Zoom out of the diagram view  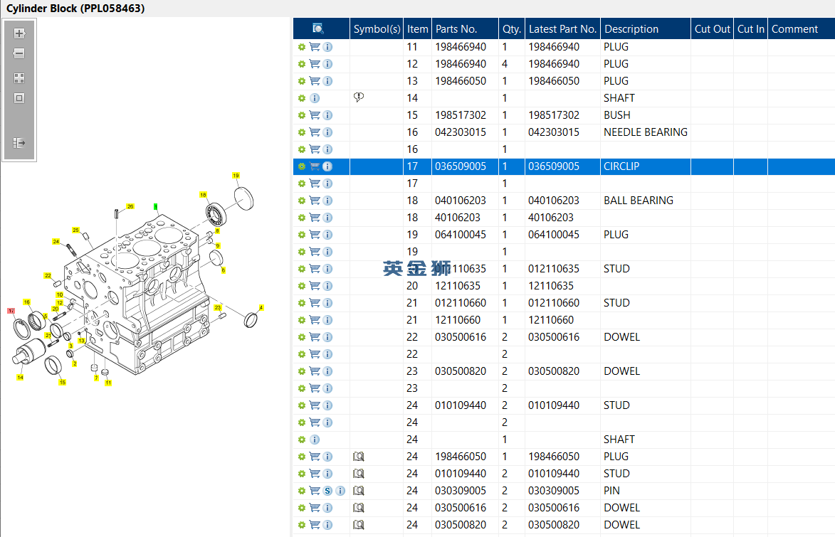pos(19,53)
